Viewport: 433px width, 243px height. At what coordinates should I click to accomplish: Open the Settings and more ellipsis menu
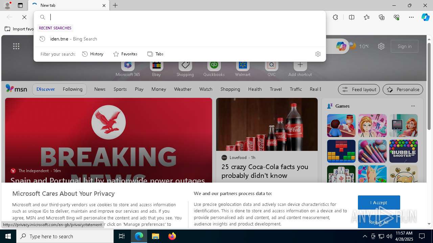pos(411,17)
